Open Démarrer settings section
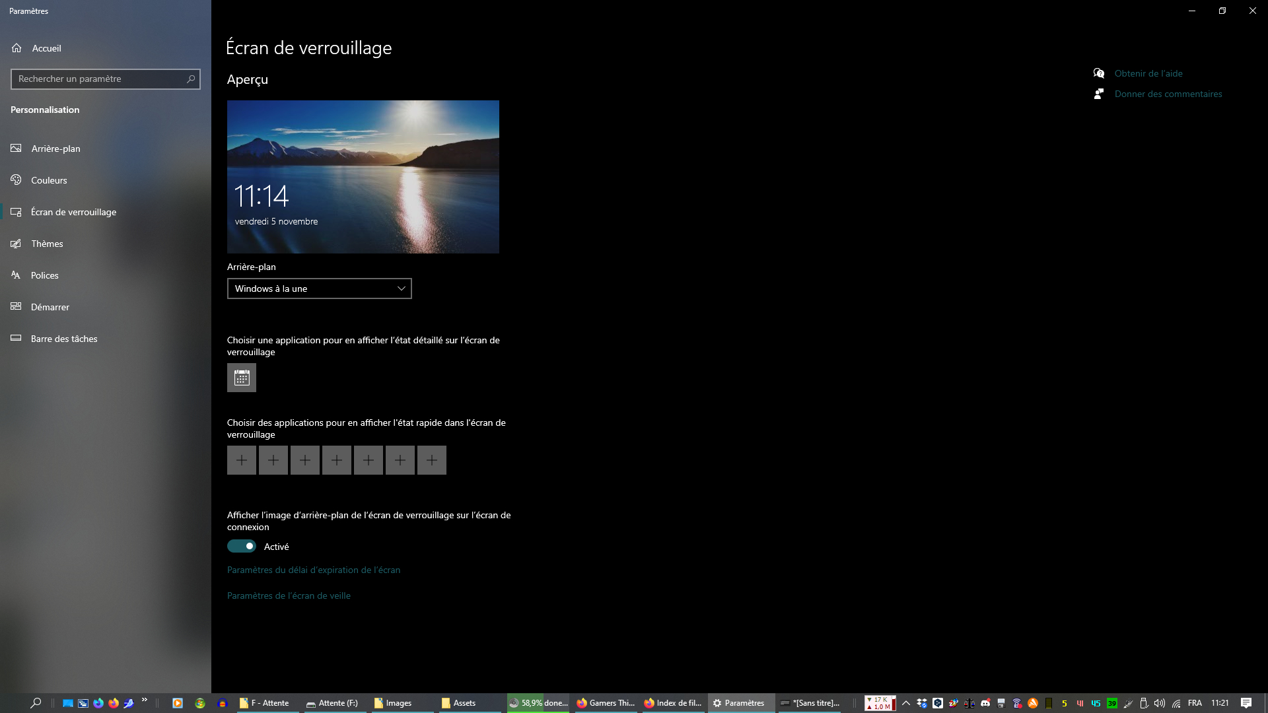 (50, 307)
